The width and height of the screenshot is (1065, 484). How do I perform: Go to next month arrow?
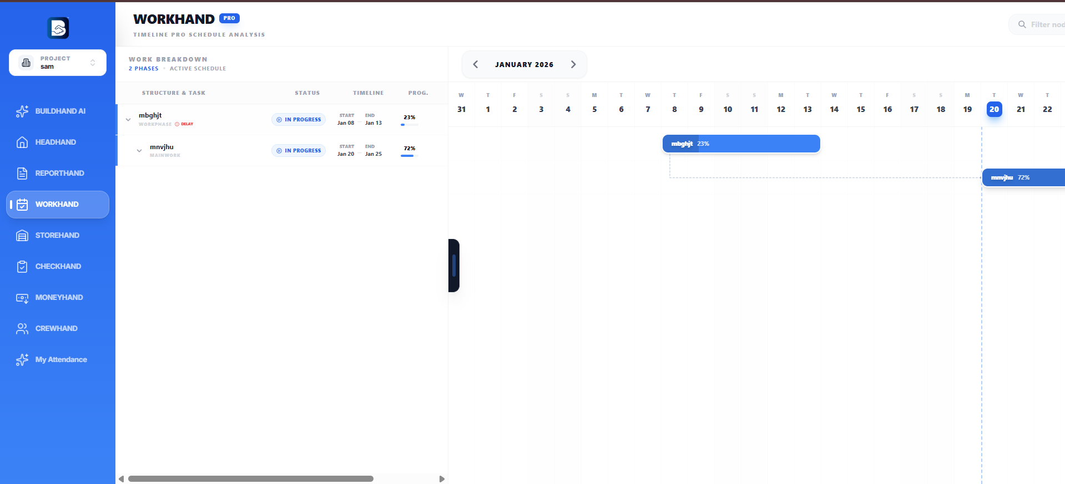[x=573, y=64]
